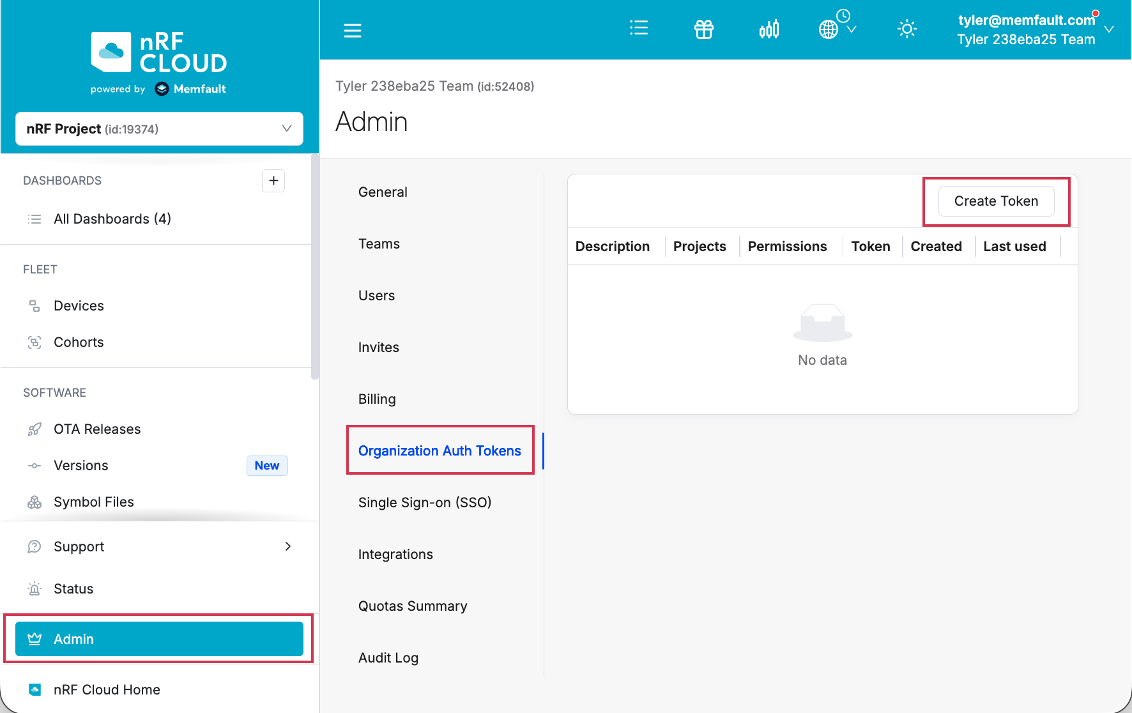Open the Teams admin tab
1132x713 pixels.
tap(379, 244)
